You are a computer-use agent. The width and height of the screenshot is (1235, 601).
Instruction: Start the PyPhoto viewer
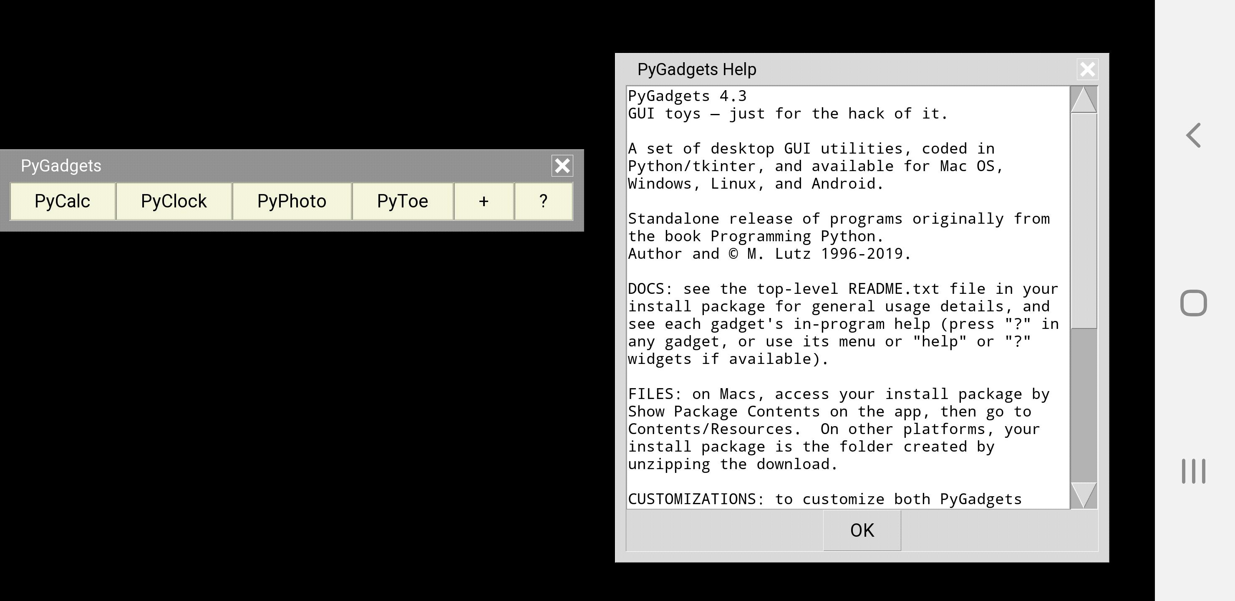pos(292,202)
